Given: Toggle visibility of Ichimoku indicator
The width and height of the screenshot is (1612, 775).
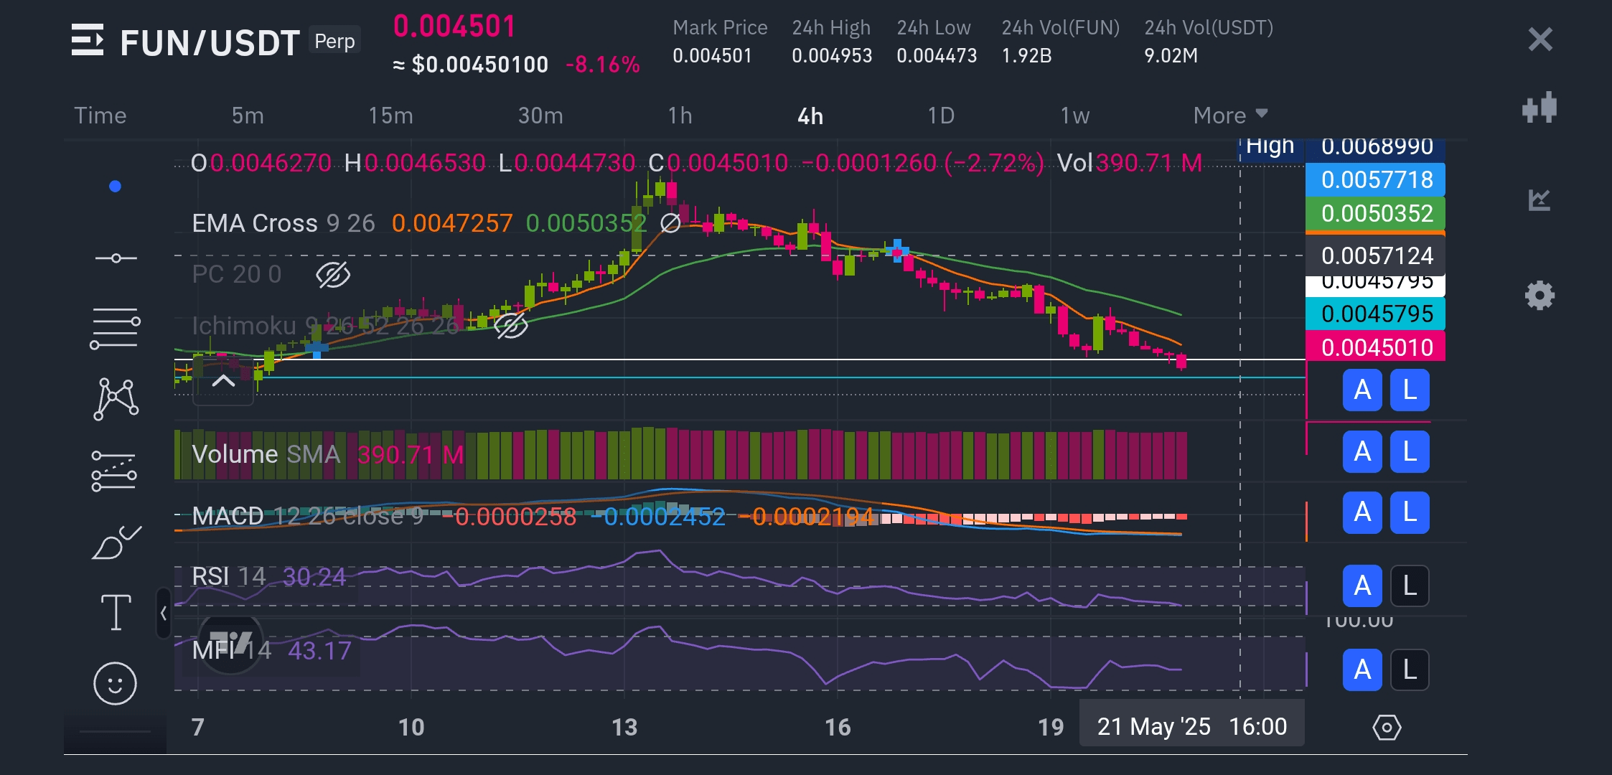Looking at the screenshot, I should tap(510, 326).
